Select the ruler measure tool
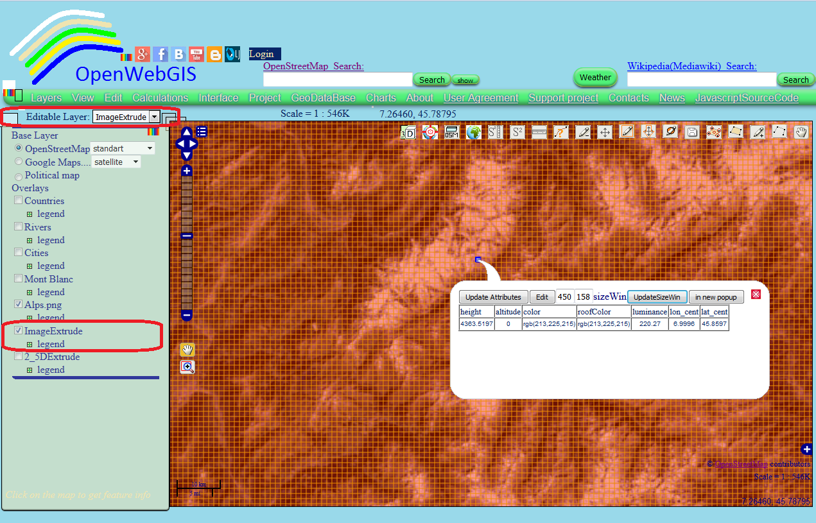The width and height of the screenshot is (816, 523). pyautogui.click(x=539, y=132)
